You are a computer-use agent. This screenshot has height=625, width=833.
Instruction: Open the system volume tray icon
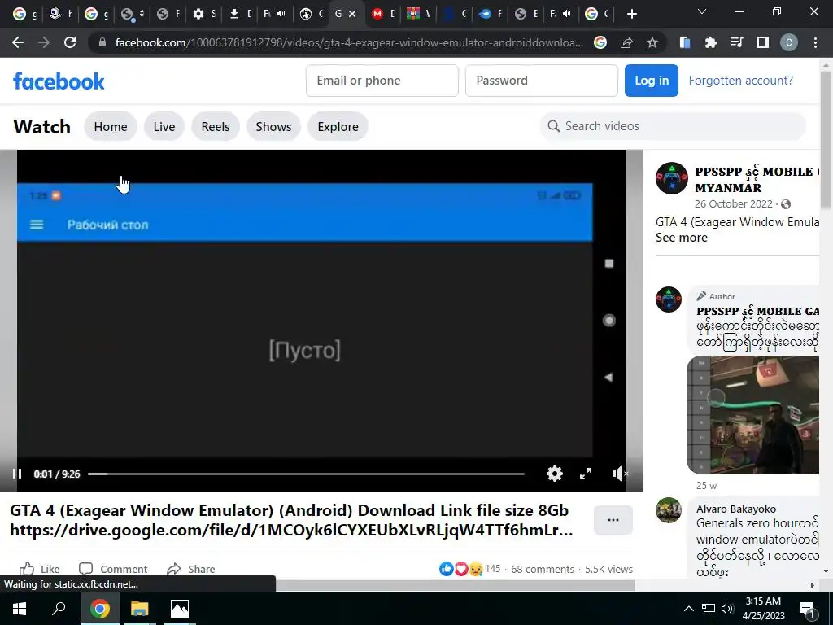point(727,609)
